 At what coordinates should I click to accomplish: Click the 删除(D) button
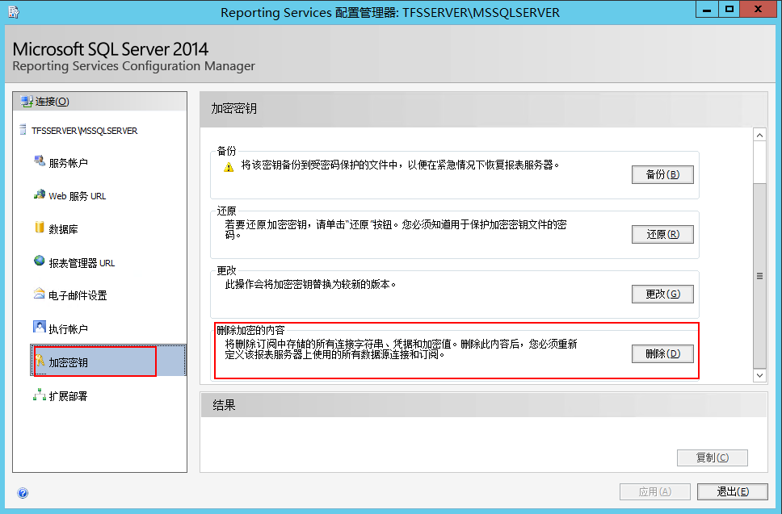(662, 353)
